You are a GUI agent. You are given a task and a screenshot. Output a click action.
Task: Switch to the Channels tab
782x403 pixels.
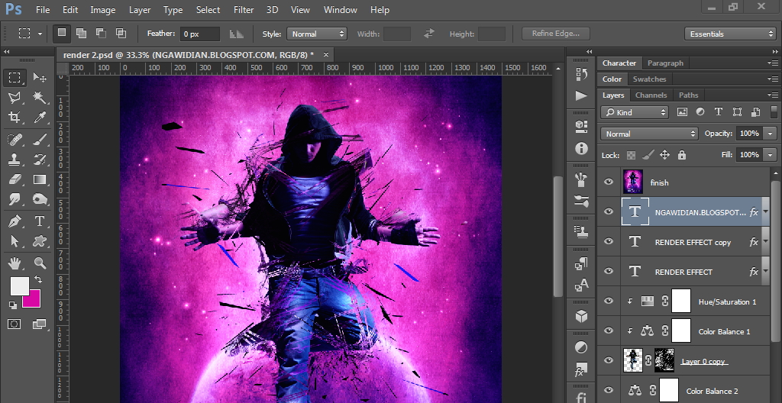[x=651, y=95]
